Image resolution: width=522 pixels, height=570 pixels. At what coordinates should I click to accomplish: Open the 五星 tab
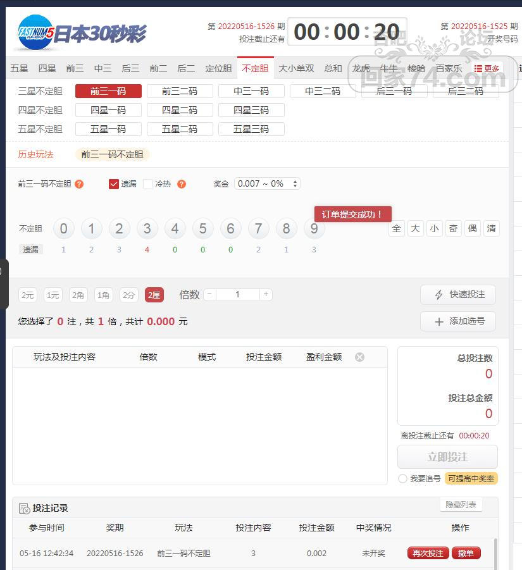click(19, 68)
